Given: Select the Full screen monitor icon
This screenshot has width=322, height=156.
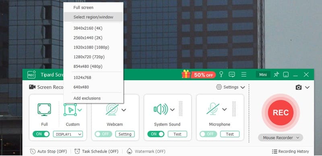Looking at the screenshot, I should click(44, 109).
